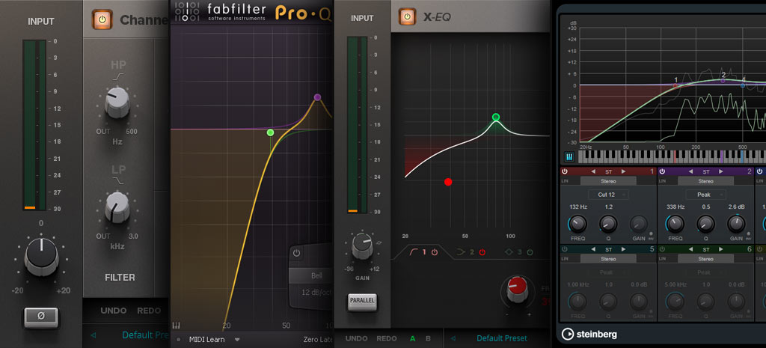This screenshot has width=766, height=348.
Task: Turn the HP filter knob
Action: pos(117,103)
